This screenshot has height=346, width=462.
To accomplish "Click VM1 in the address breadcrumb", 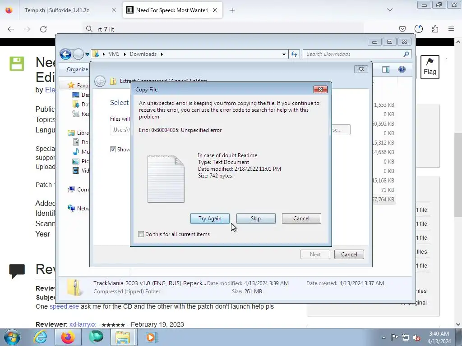I will click(x=114, y=54).
